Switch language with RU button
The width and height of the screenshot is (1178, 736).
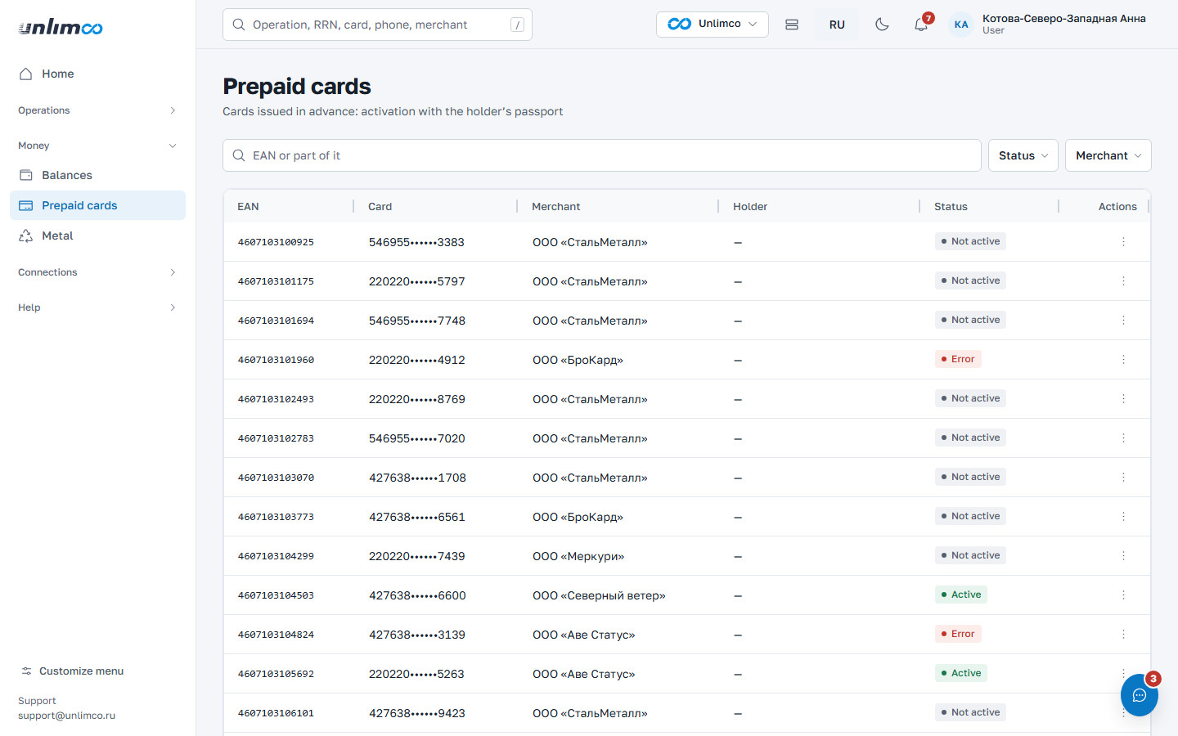point(837,25)
